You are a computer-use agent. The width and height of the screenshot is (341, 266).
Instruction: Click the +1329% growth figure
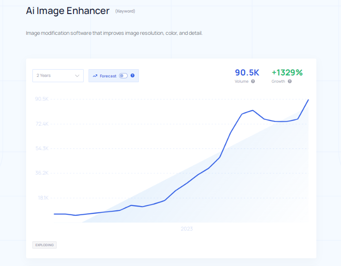(287, 73)
